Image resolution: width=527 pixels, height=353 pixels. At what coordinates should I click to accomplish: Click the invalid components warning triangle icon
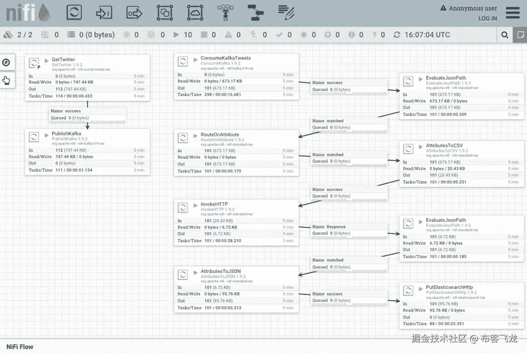coord(228,35)
